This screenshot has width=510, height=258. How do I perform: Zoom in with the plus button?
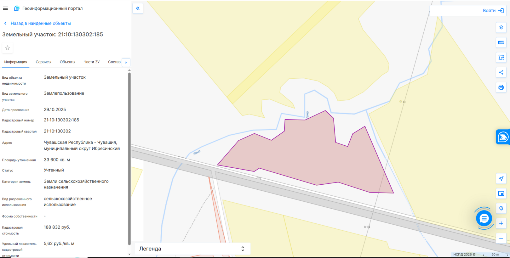[x=501, y=223]
